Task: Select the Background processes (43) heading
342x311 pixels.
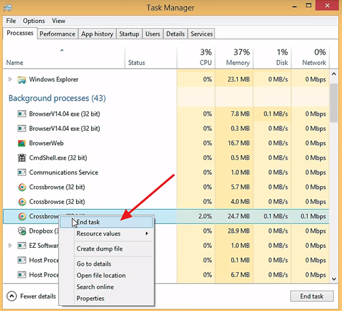Action: click(57, 98)
